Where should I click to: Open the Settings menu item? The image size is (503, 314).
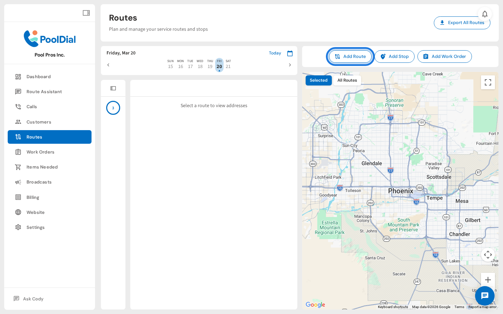(36, 227)
